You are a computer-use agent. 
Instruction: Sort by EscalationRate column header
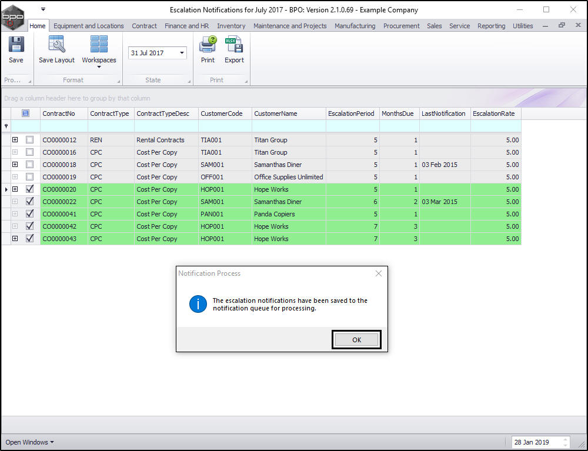pos(496,113)
